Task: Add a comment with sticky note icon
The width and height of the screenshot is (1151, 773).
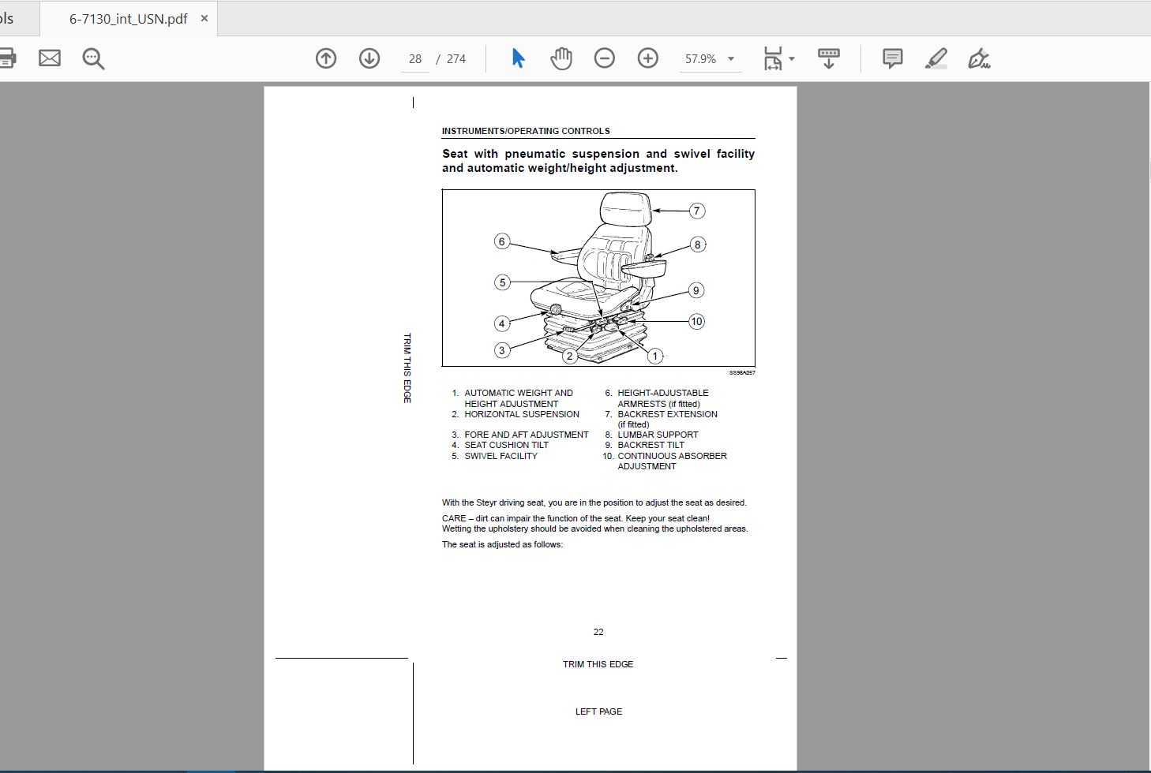Action: [x=893, y=58]
